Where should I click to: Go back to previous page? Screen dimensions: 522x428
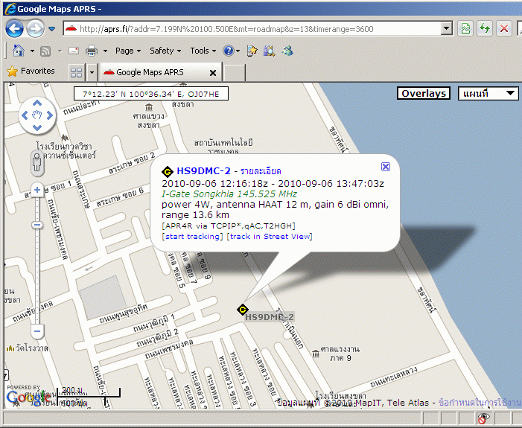14,29
